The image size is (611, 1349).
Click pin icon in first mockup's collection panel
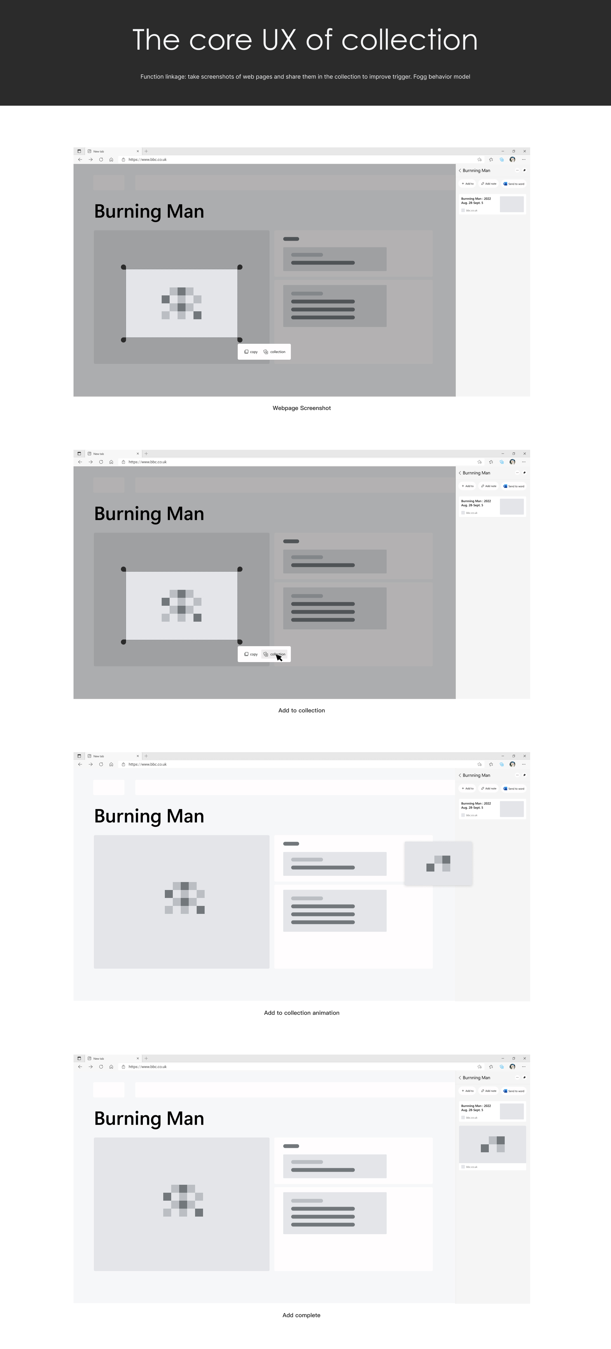click(x=525, y=170)
